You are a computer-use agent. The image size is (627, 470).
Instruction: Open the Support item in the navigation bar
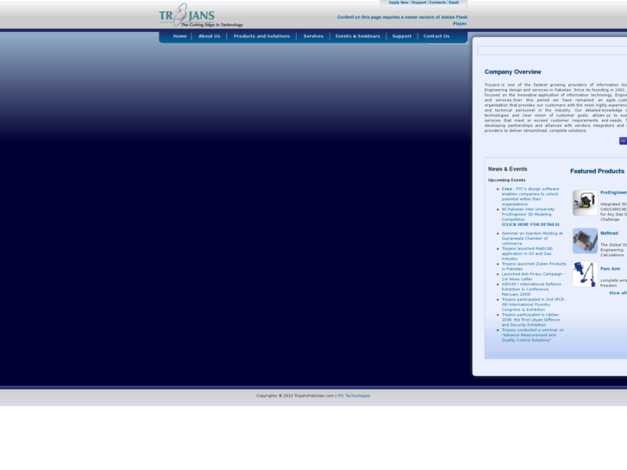pyautogui.click(x=402, y=36)
